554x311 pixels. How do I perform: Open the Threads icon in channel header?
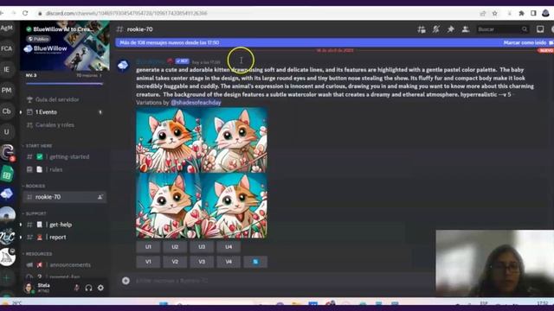(422, 29)
